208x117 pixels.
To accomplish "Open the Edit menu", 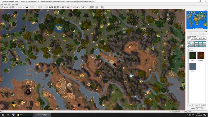I will 6,4.
